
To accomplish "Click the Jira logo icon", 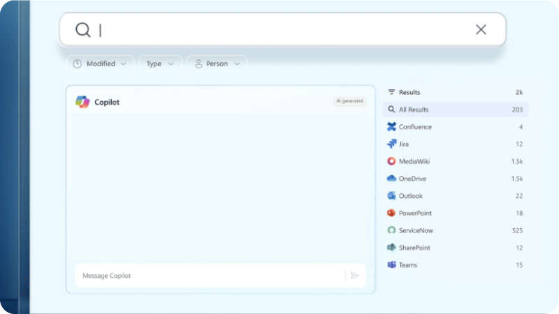I will point(391,144).
